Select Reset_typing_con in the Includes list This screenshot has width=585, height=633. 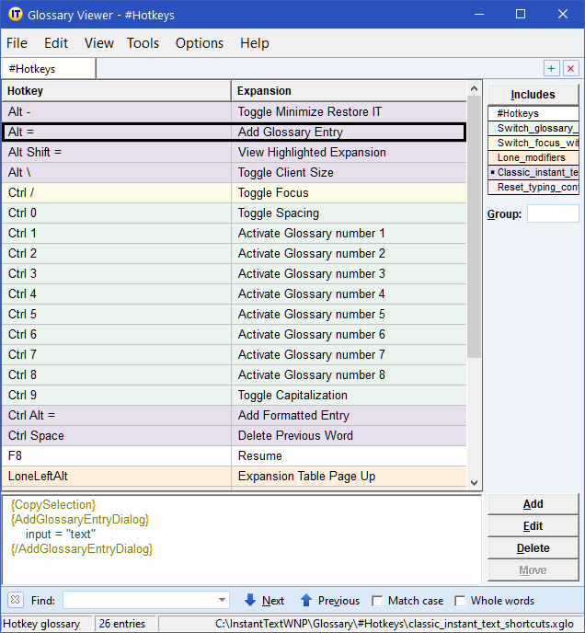tap(533, 187)
